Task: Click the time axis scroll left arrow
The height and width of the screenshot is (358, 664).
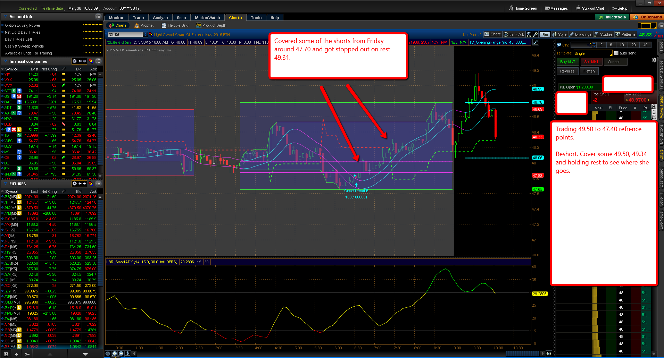Action: pyautogui.click(x=134, y=353)
